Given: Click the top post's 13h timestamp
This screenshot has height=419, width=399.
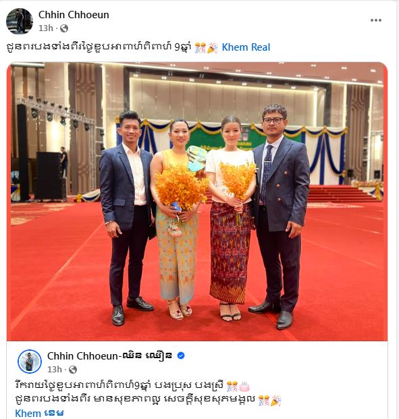Looking at the screenshot, I should (46, 28).
